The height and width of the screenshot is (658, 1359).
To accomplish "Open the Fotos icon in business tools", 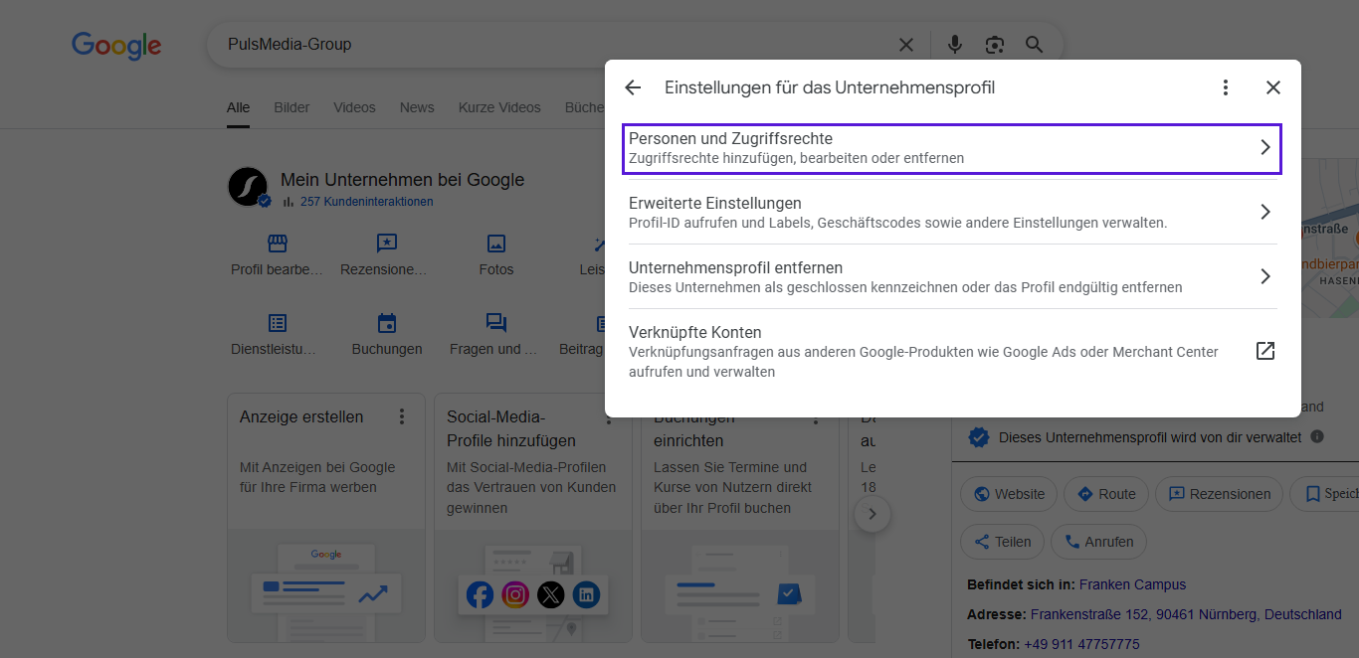I will (496, 244).
